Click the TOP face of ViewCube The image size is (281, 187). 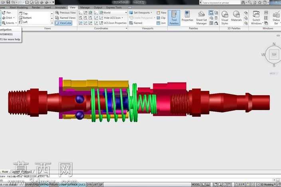(274, 55)
